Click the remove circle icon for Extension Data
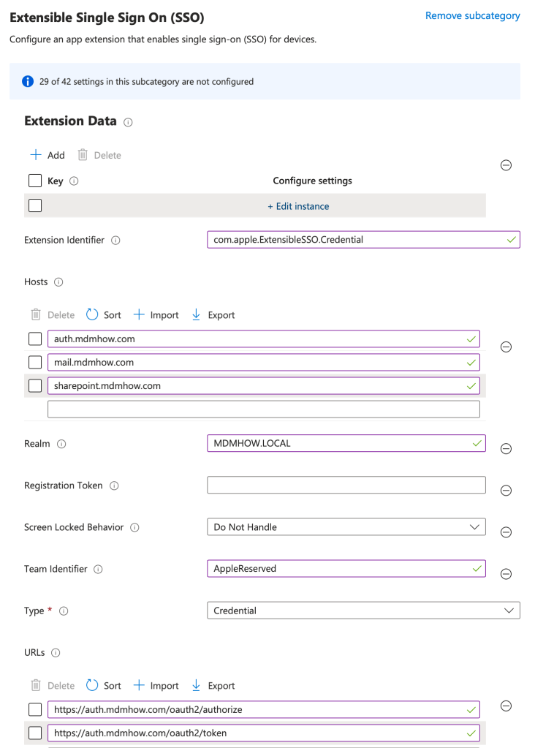 tap(505, 165)
